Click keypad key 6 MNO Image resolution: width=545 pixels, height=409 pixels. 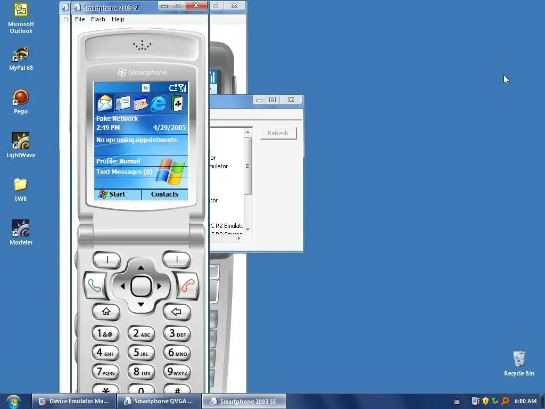(x=177, y=353)
